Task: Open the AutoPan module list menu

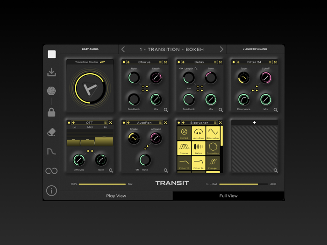Action: click(160, 123)
